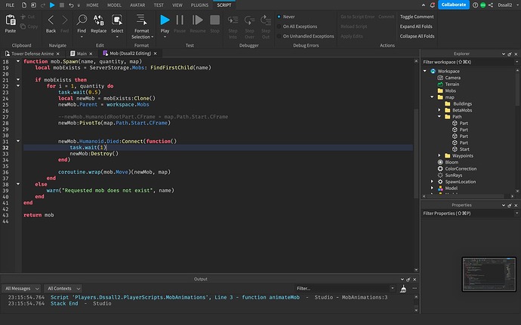The height and width of the screenshot is (325, 521).
Task: Click the Replace tool icon
Action: [98, 20]
